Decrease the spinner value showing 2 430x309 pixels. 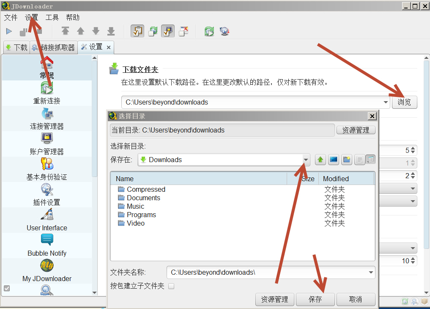(x=413, y=178)
